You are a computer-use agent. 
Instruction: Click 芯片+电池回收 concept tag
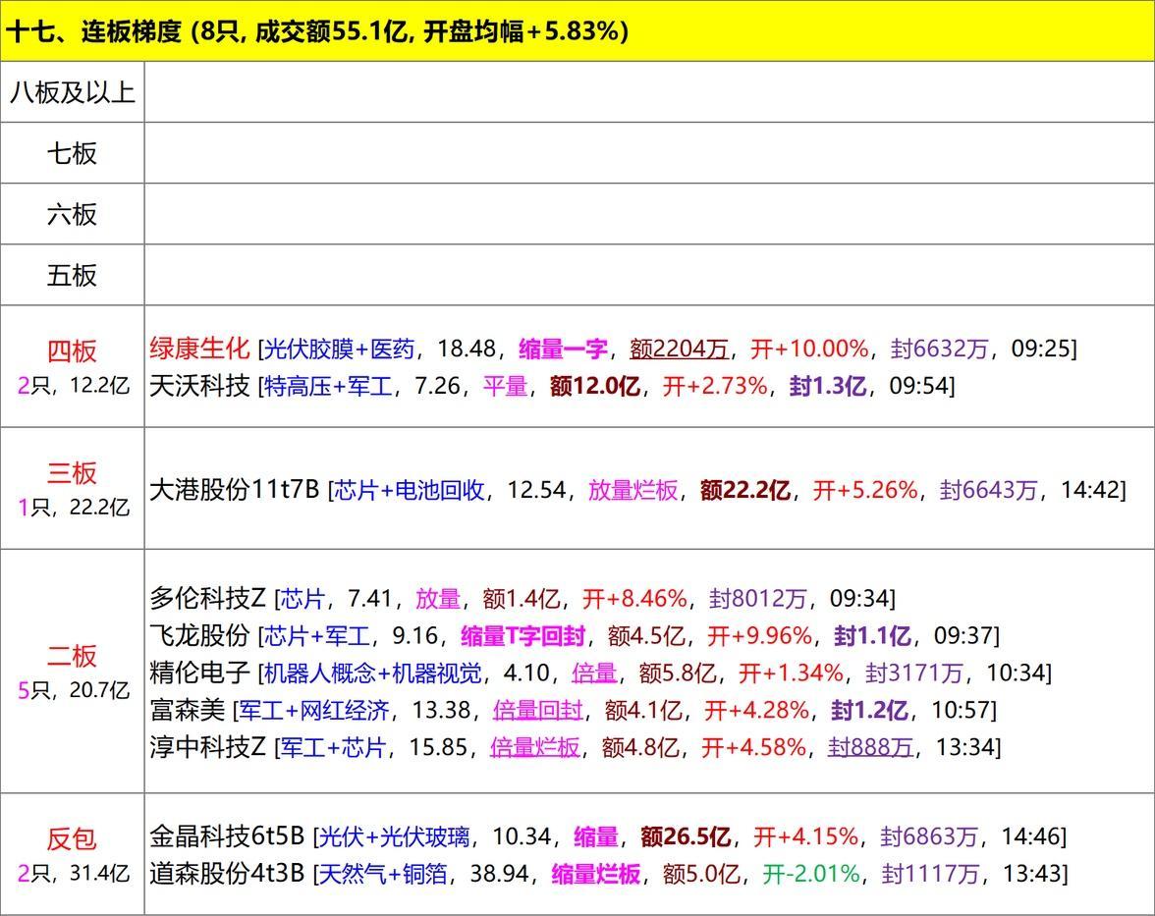[x=410, y=491]
